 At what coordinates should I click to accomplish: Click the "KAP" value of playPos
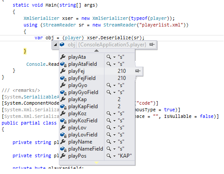(125, 156)
